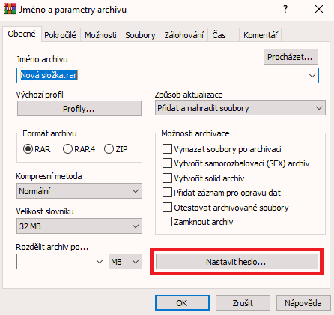Click the WinRAR icon in title bar
Screen dimensions: 334x315
[10, 9]
